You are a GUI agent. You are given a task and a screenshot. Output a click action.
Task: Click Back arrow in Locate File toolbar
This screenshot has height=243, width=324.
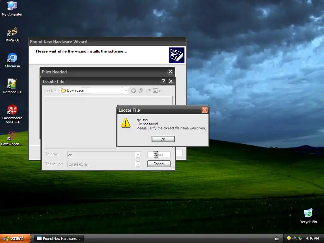click(x=133, y=90)
